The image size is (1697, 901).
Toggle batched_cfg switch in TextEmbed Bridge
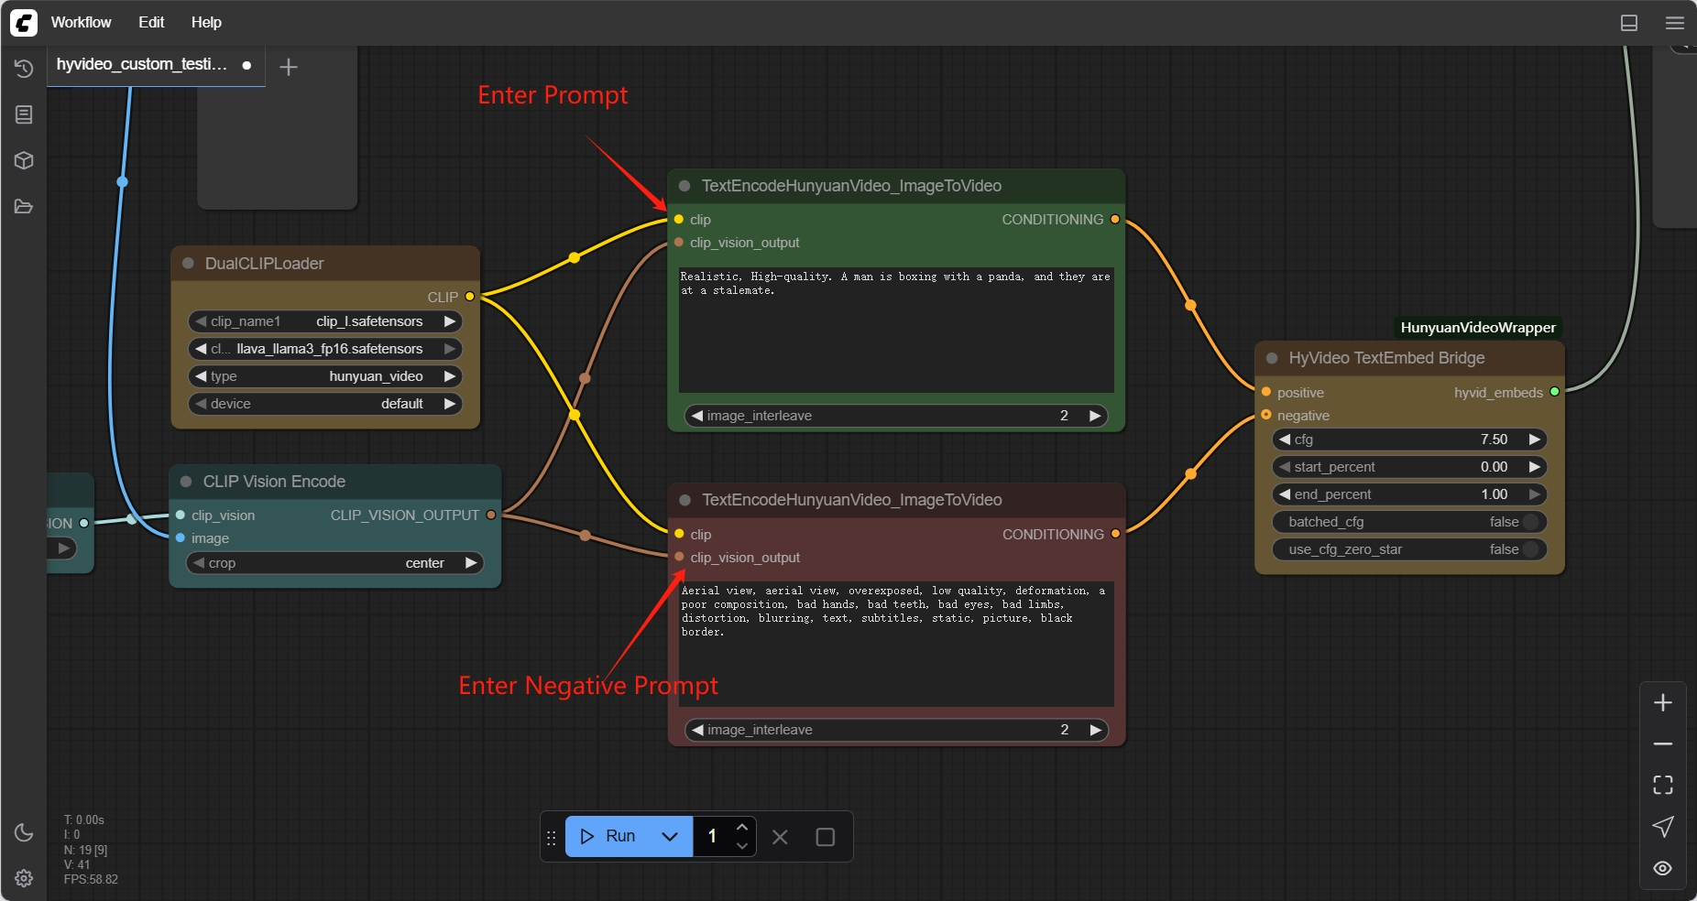point(1530,522)
